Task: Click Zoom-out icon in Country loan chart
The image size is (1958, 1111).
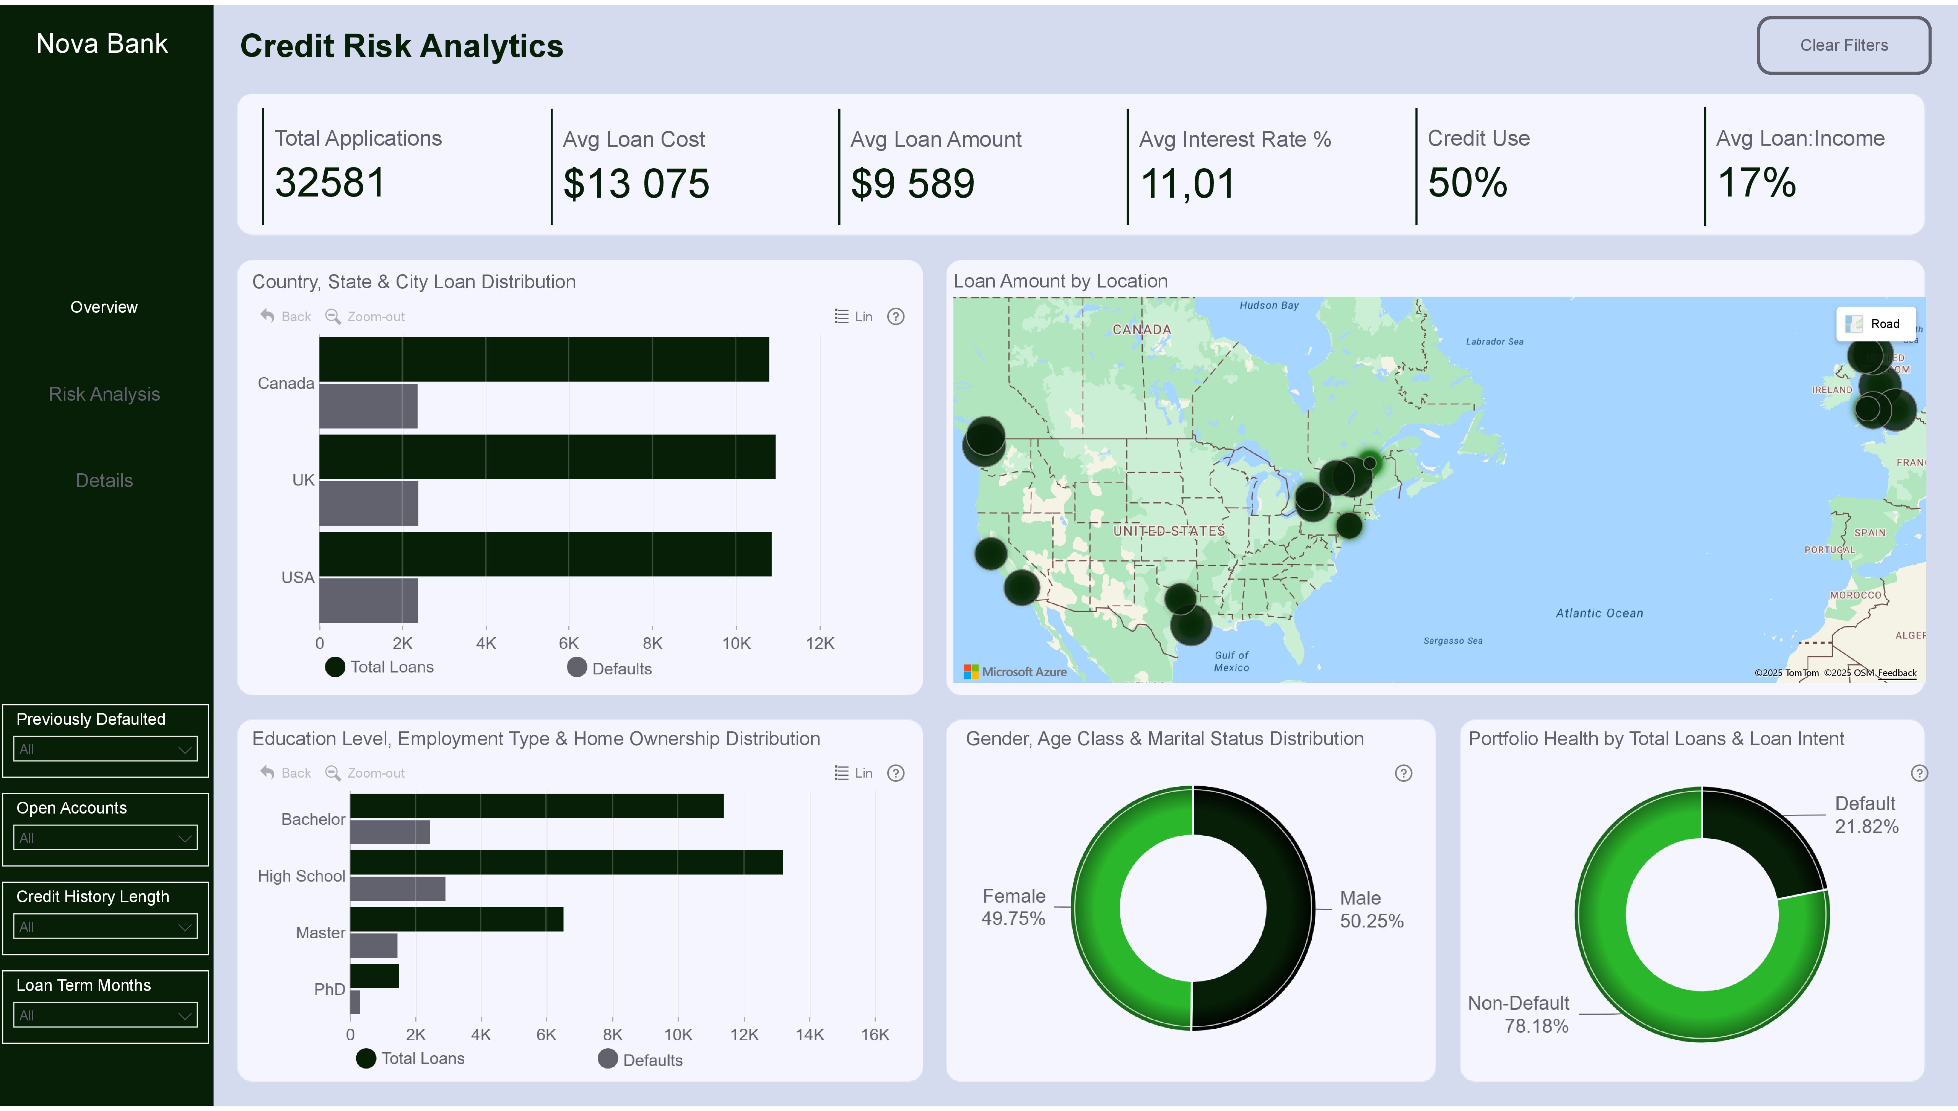Action: click(x=333, y=316)
